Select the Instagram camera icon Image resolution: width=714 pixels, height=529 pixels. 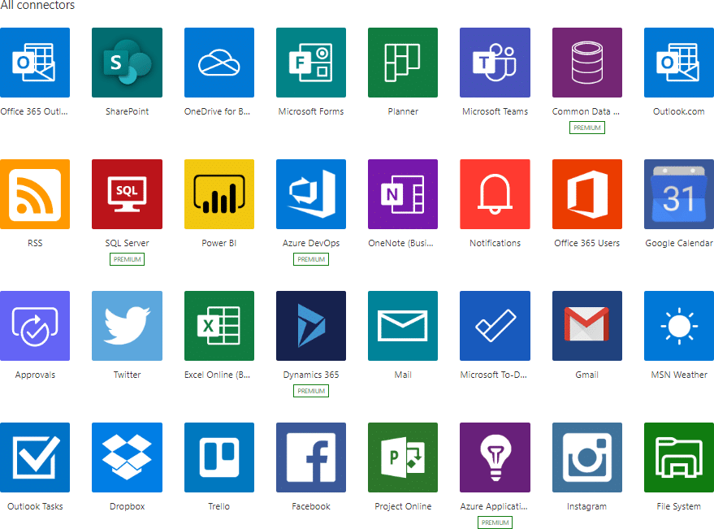coord(587,457)
